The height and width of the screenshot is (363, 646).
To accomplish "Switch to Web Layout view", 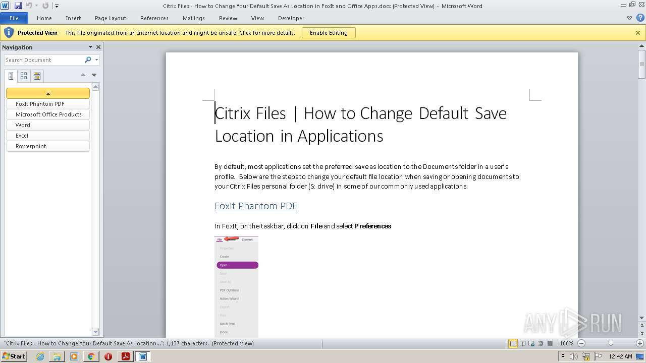I will pyautogui.click(x=531, y=343).
